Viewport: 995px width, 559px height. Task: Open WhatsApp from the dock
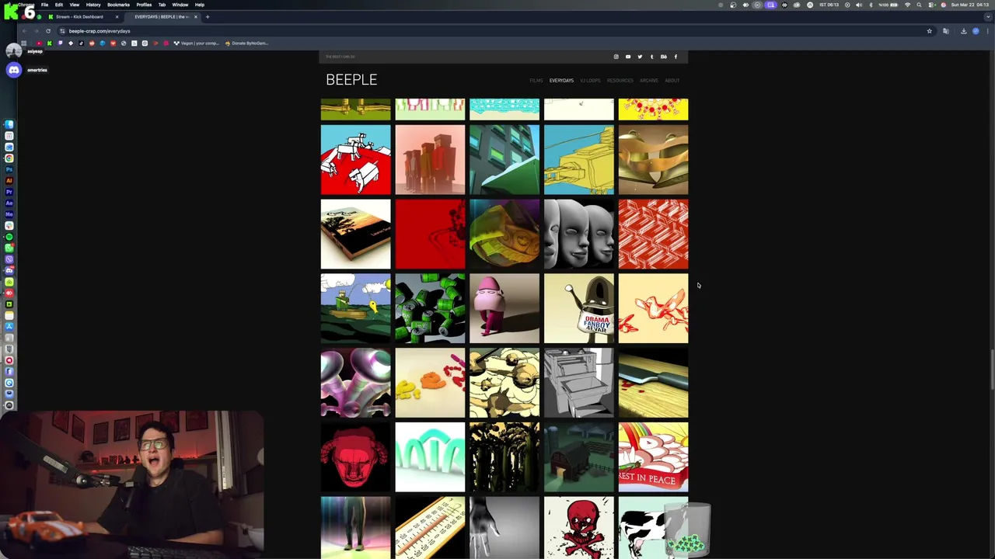tap(9, 248)
